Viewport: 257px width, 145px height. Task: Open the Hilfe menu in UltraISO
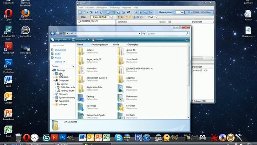(x=136, y=8)
